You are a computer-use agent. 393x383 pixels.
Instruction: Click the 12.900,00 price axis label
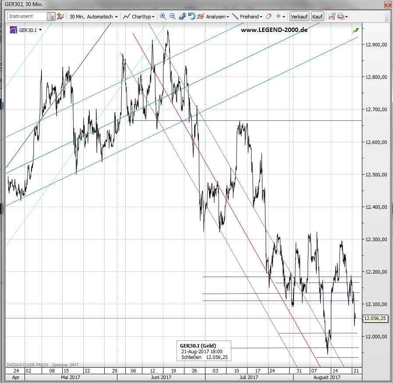click(376, 45)
